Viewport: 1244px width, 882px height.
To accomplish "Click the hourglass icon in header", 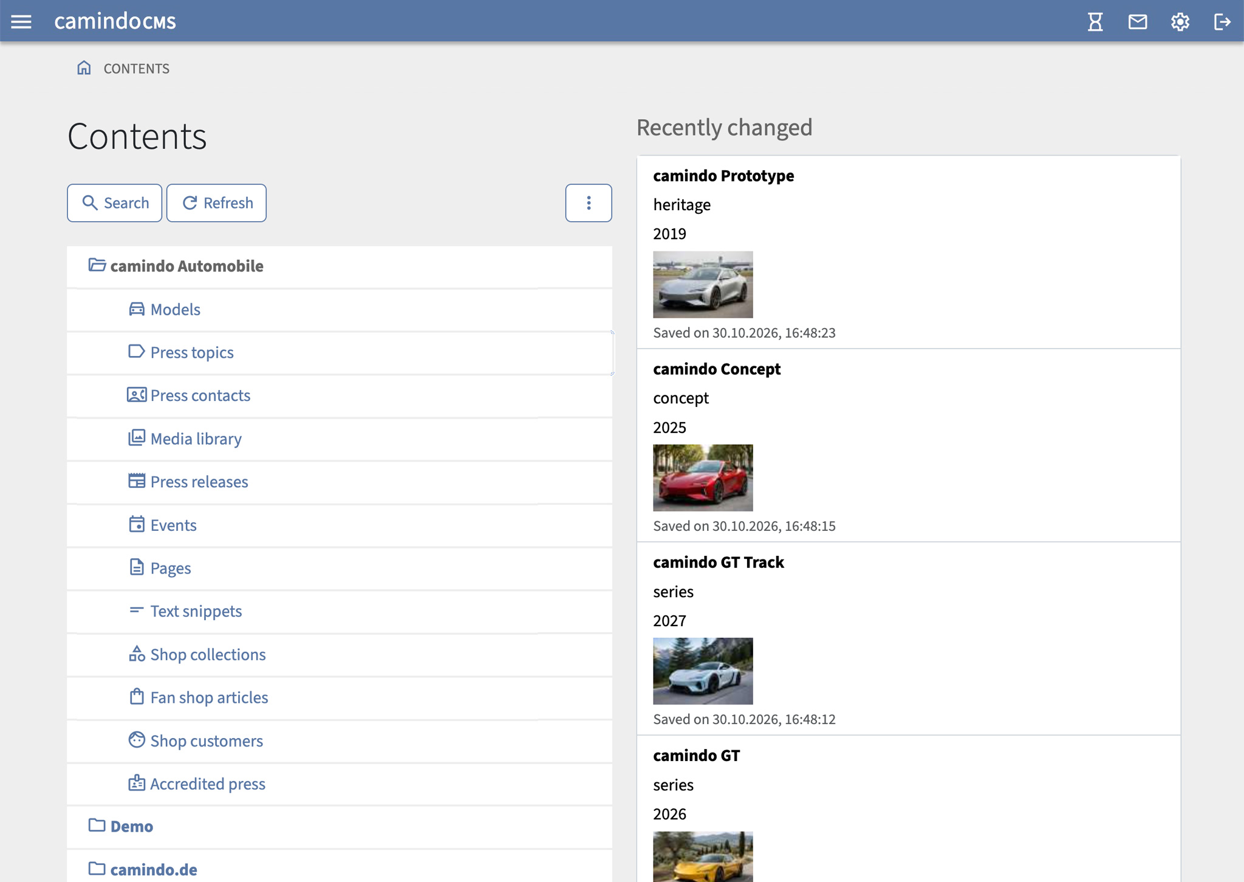I will [x=1095, y=22].
